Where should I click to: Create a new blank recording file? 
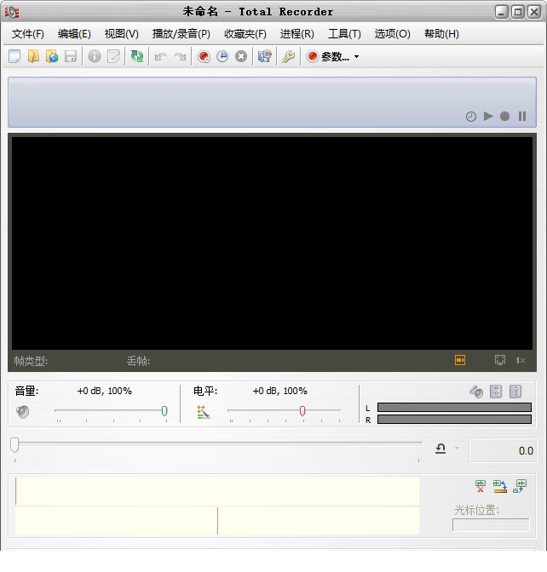tap(14, 56)
